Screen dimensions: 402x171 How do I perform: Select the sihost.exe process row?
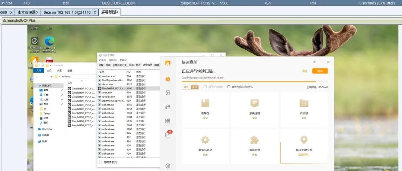(129, 84)
